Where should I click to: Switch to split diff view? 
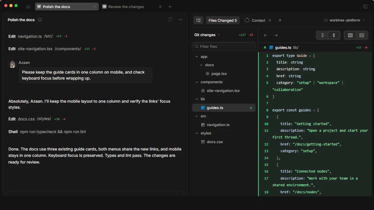click(362, 35)
